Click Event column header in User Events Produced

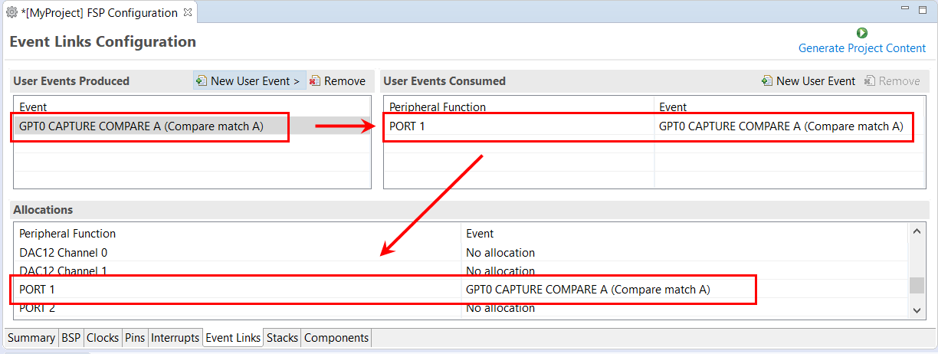pyautogui.click(x=33, y=107)
